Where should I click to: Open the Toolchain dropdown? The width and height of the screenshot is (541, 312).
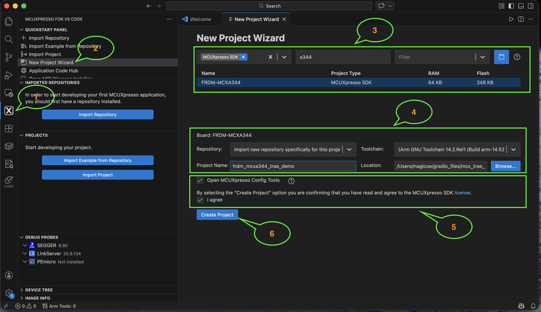[513, 150]
